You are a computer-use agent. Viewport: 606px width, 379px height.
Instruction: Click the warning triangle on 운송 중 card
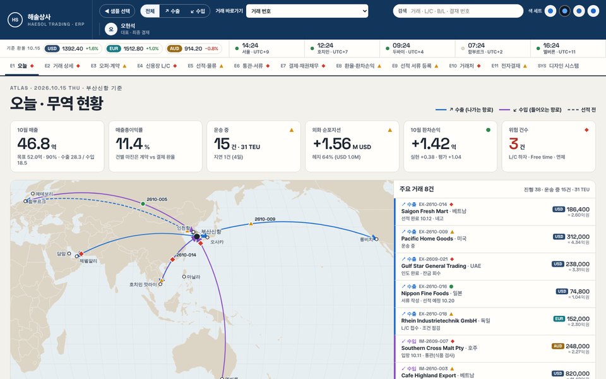292,130
